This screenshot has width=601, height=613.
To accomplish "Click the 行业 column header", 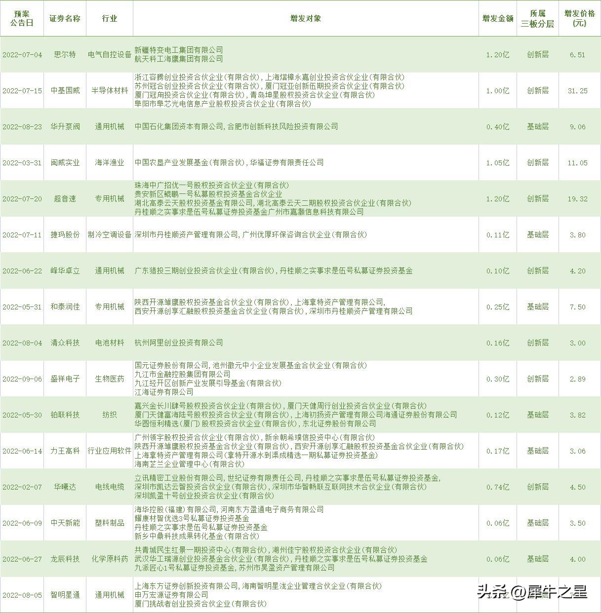I will tap(110, 18).
